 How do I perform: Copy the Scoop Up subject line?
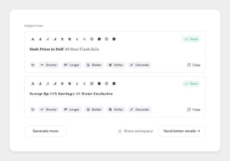tap(193, 110)
